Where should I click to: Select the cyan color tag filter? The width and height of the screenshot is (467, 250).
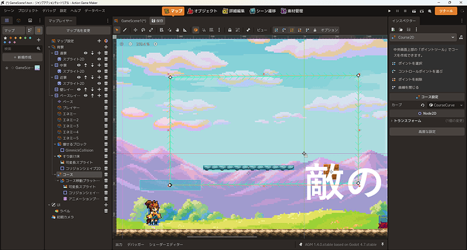[x=30, y=38]
